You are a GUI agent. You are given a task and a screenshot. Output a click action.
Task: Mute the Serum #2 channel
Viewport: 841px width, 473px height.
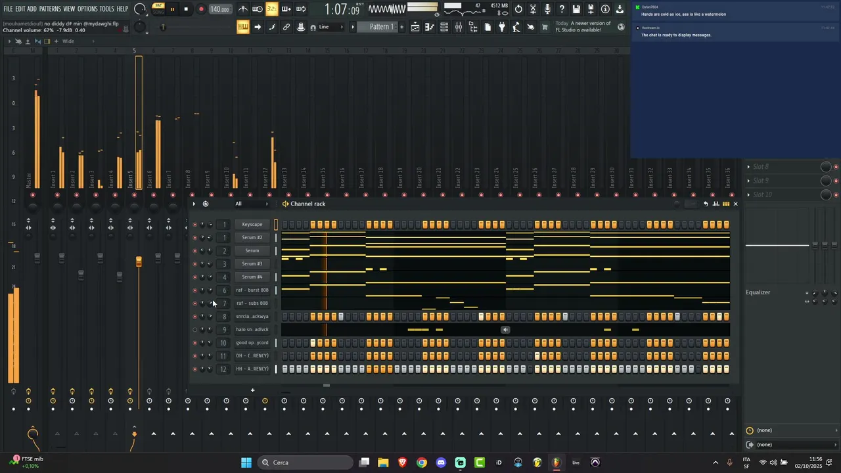pos(194,238)
